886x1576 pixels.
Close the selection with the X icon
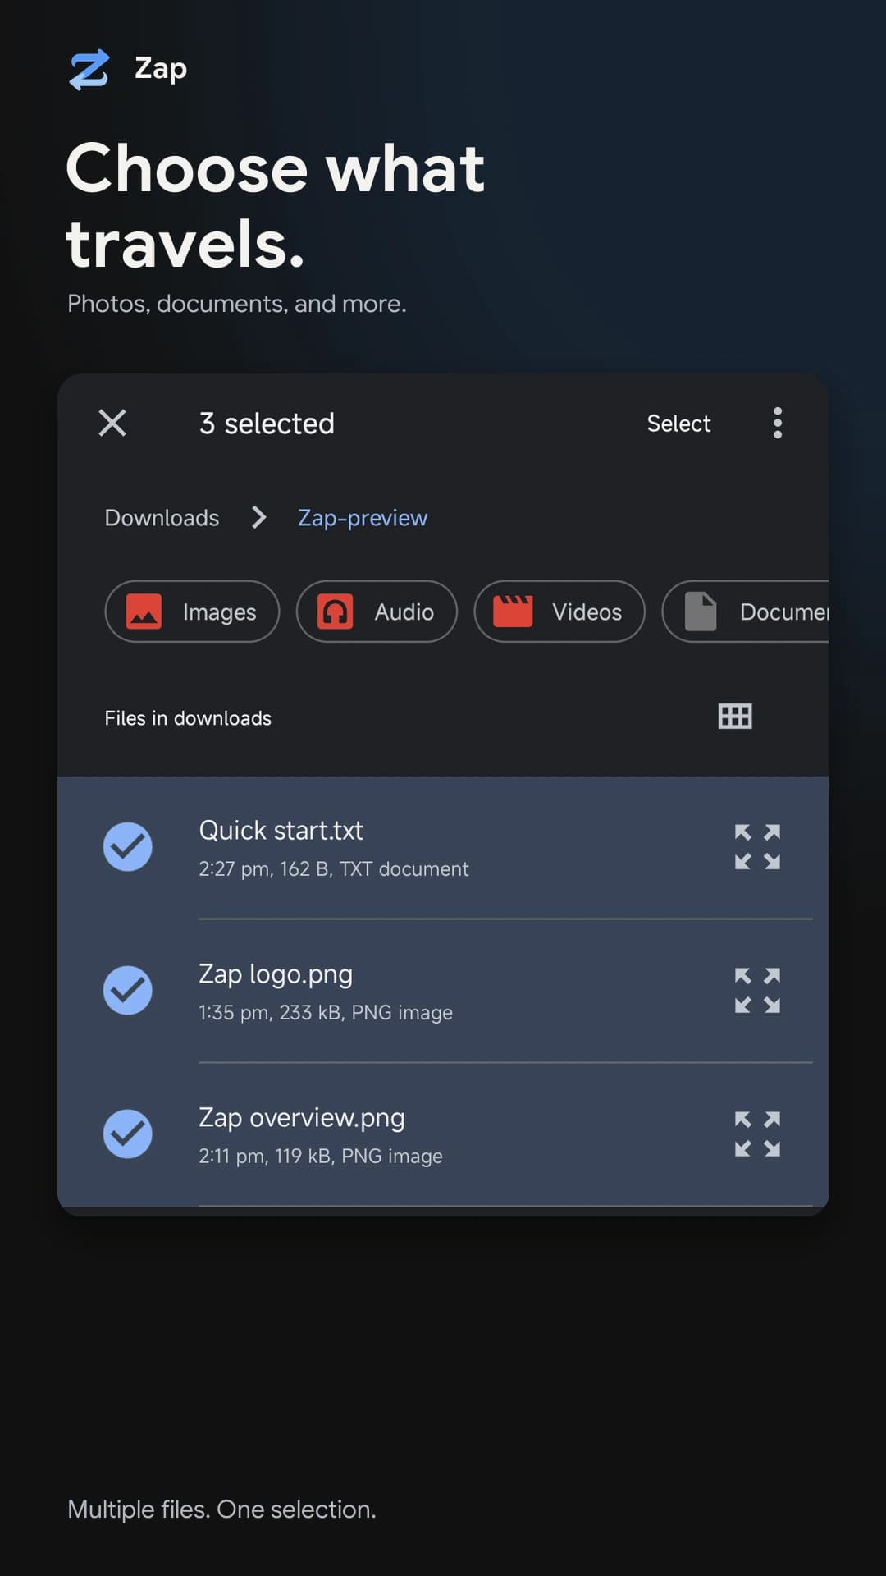(x=112, y=424)
